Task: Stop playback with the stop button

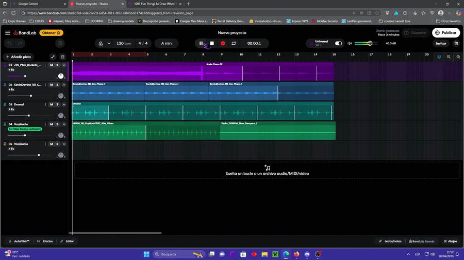Action: (212, 43)
